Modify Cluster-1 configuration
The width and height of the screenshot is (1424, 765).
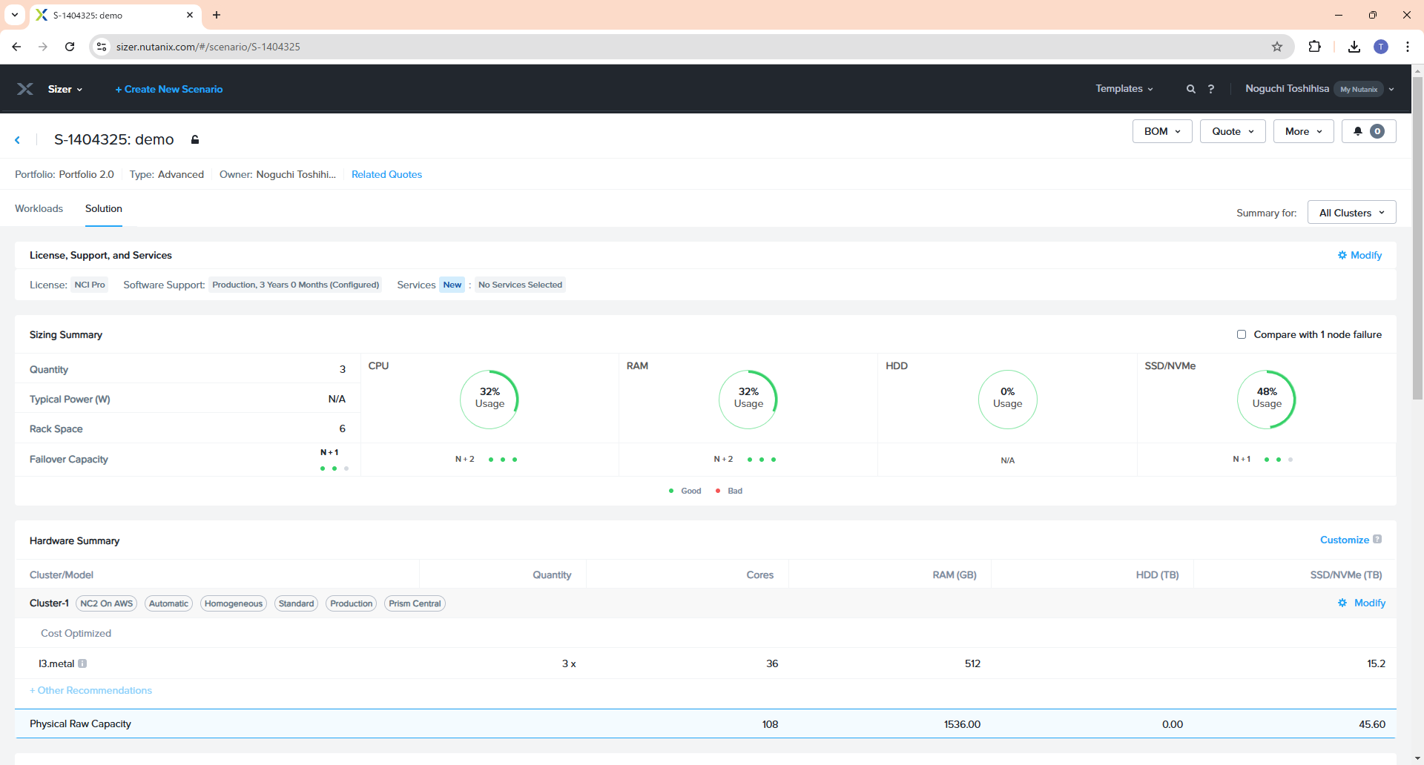click(x=1362, y=603)
